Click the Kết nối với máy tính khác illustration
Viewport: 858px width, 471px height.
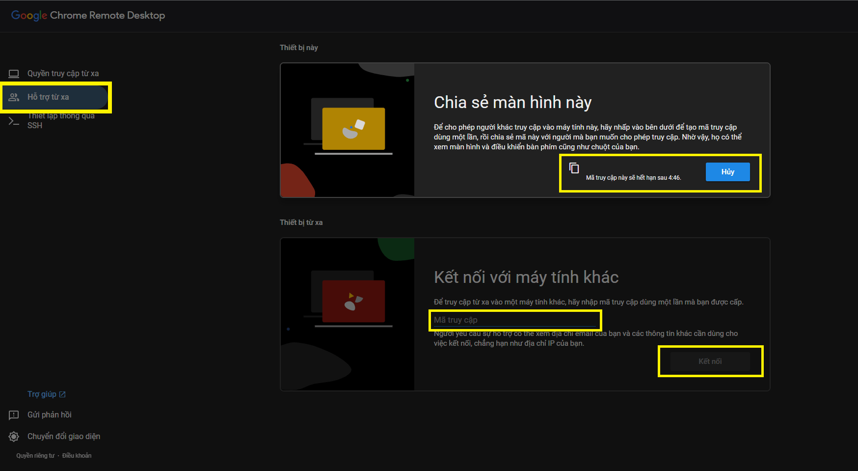coord(347,314)
